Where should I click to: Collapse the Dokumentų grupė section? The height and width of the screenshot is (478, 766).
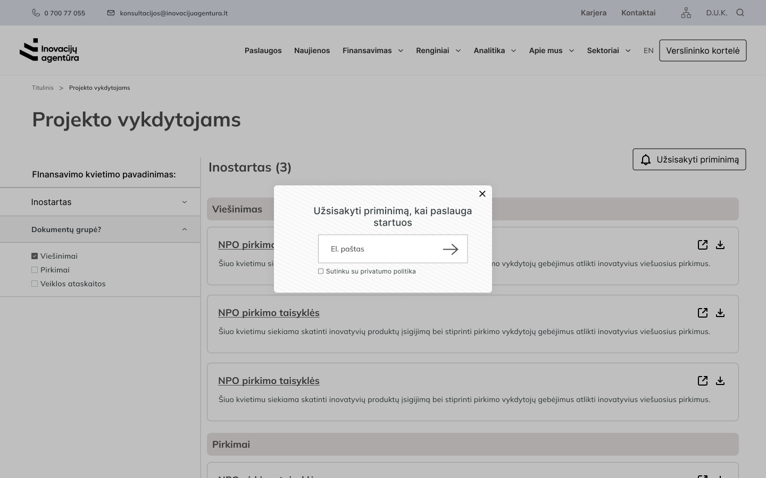pos(184,229)
